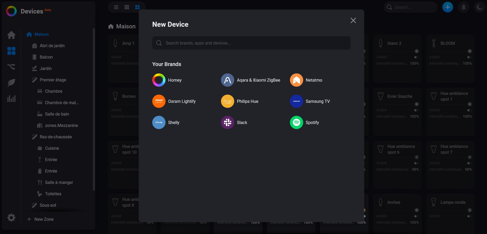The image size is (487, 234).
Task: Close the New Device dialog
Action: [x=353, y=20]
